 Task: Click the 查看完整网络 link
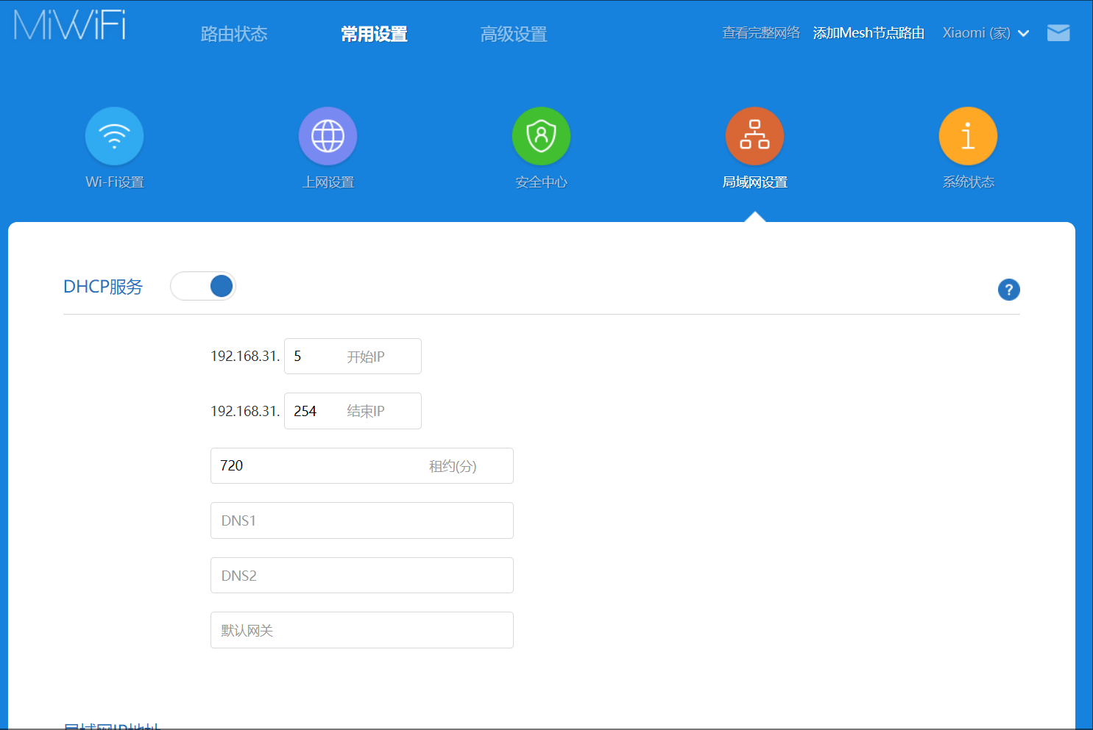coord(760,33)
